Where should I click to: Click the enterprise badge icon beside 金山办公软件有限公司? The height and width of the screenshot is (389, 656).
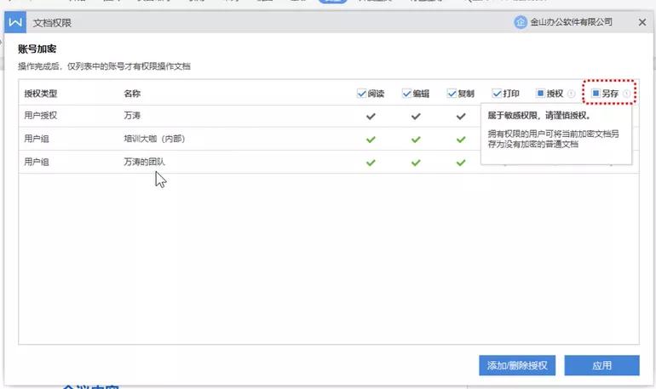(x=520, y=22)
